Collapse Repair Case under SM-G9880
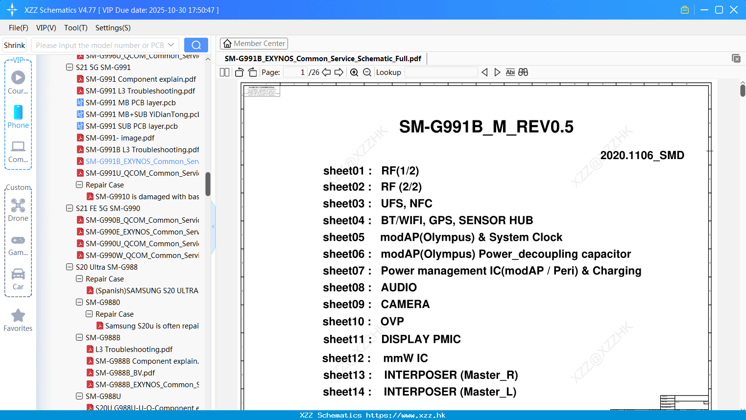746x420 pixels. coord(89,314)
